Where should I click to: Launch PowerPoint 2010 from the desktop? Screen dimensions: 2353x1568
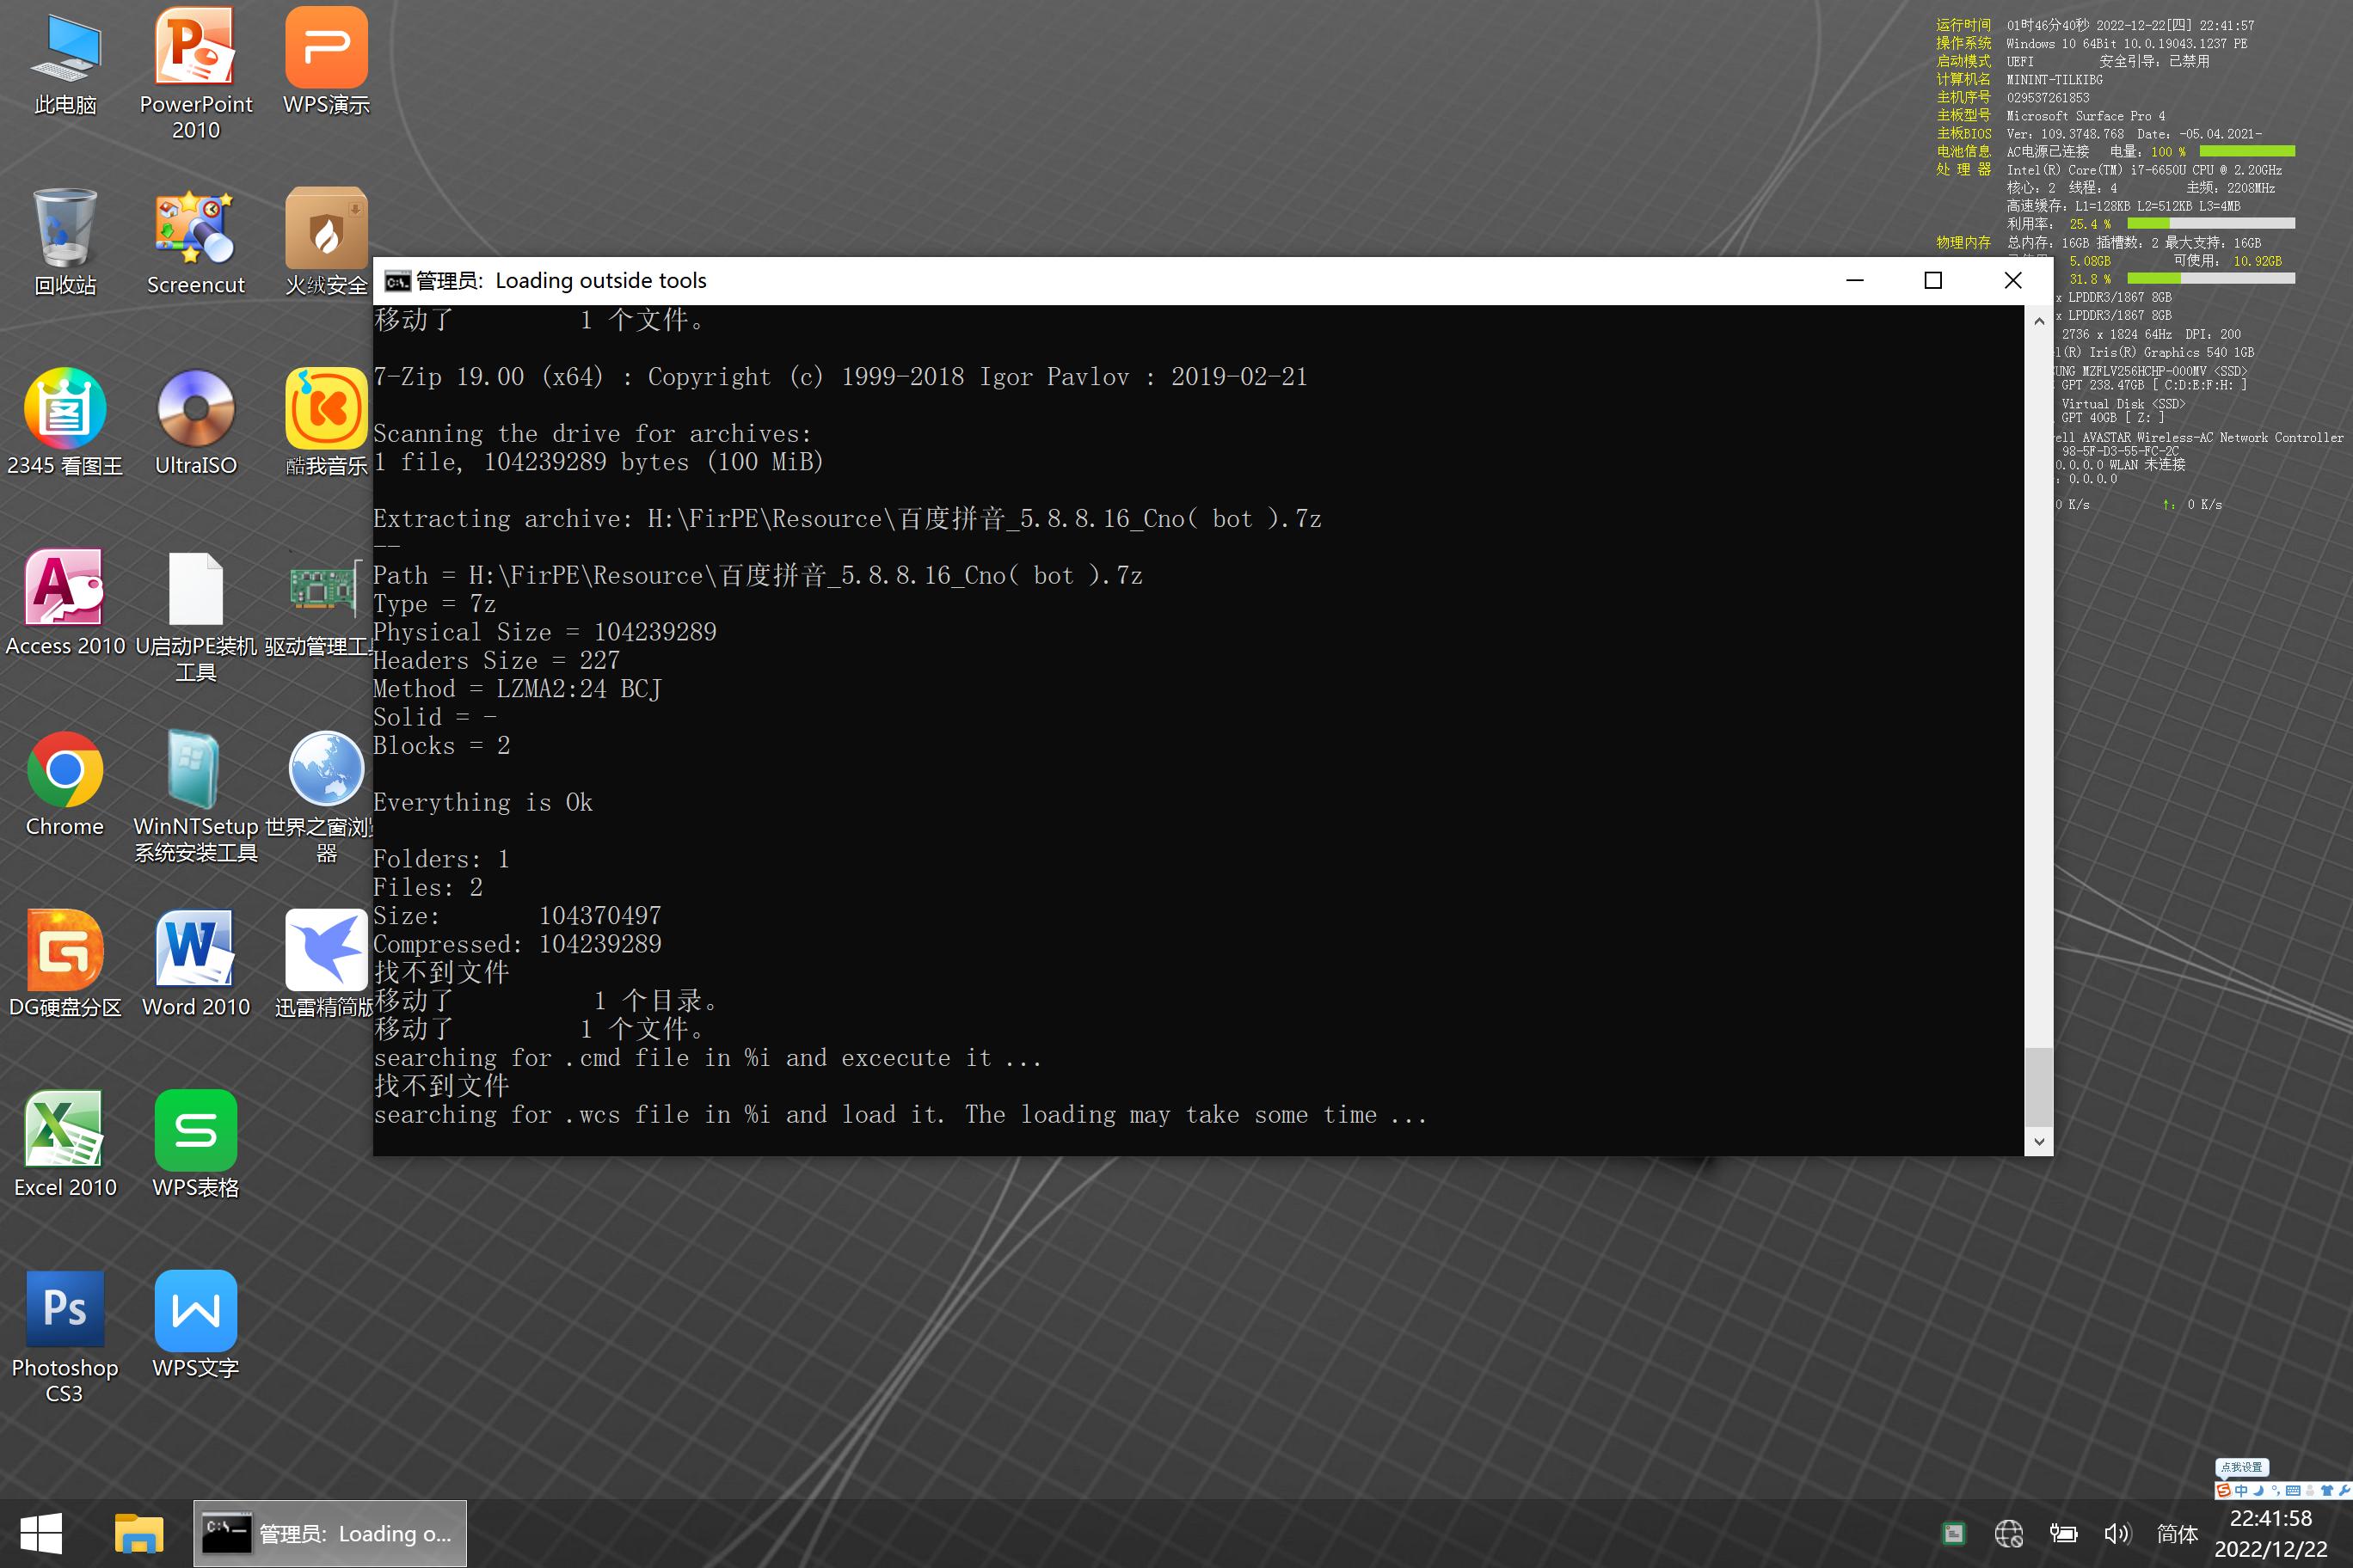tap(196, 74)
